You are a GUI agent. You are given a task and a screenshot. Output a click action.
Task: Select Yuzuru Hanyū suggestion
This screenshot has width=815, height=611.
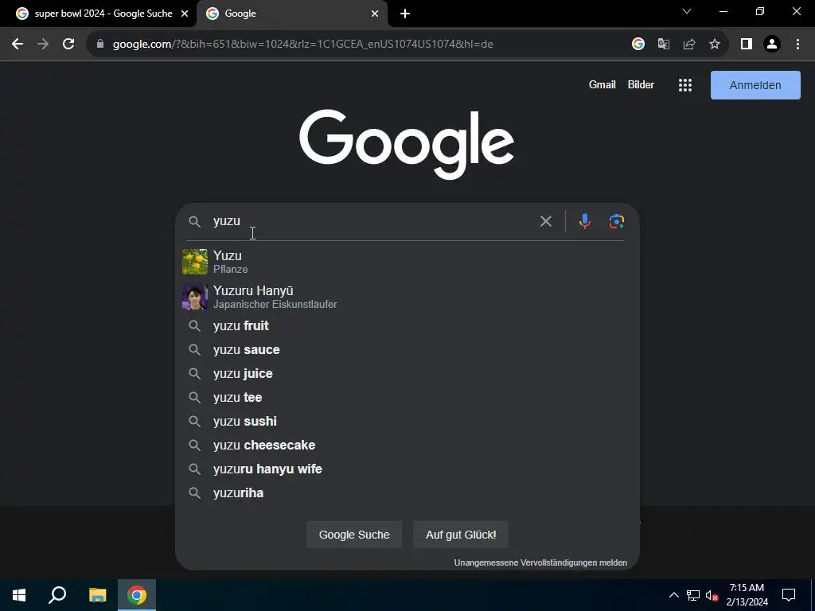pyautogui.click(x=407, y=297)
